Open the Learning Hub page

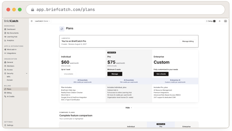11,37
